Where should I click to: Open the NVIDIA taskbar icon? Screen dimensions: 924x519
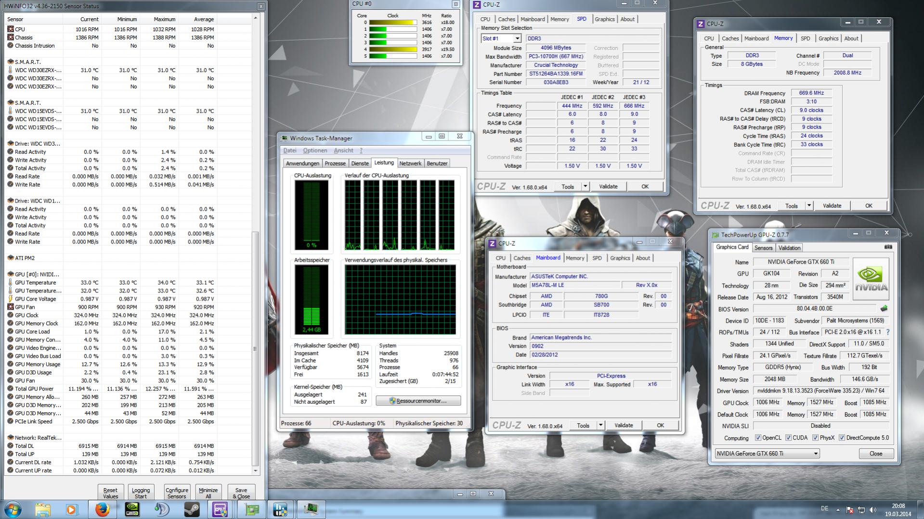tap(132, 509)
